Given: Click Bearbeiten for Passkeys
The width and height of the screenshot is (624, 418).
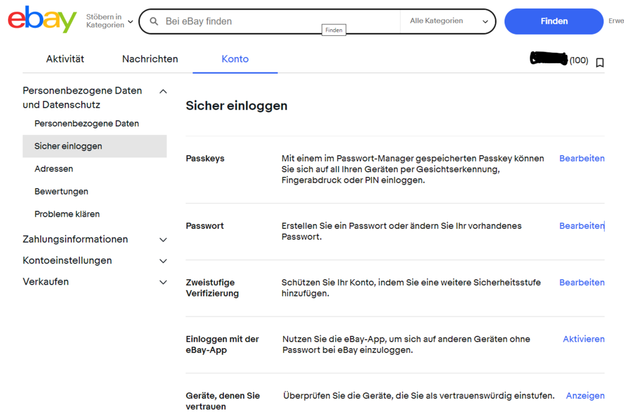Looking at the screenshot, I should click(x=582, y=159).
